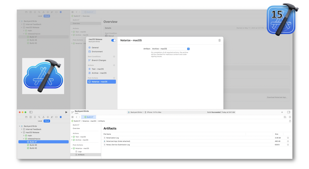Select Branch Changes in workflow dialog sidebar
This screenshot has height=169, width=309.
pyautogui.click(x=99, y=60)
